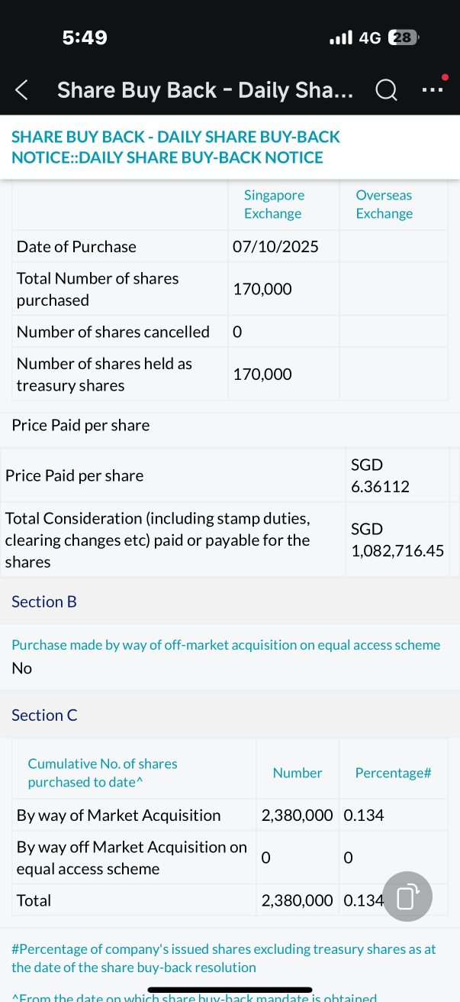Tap the Singapore Exchange column header
The image size is (460, 1002).
[274, 205]
